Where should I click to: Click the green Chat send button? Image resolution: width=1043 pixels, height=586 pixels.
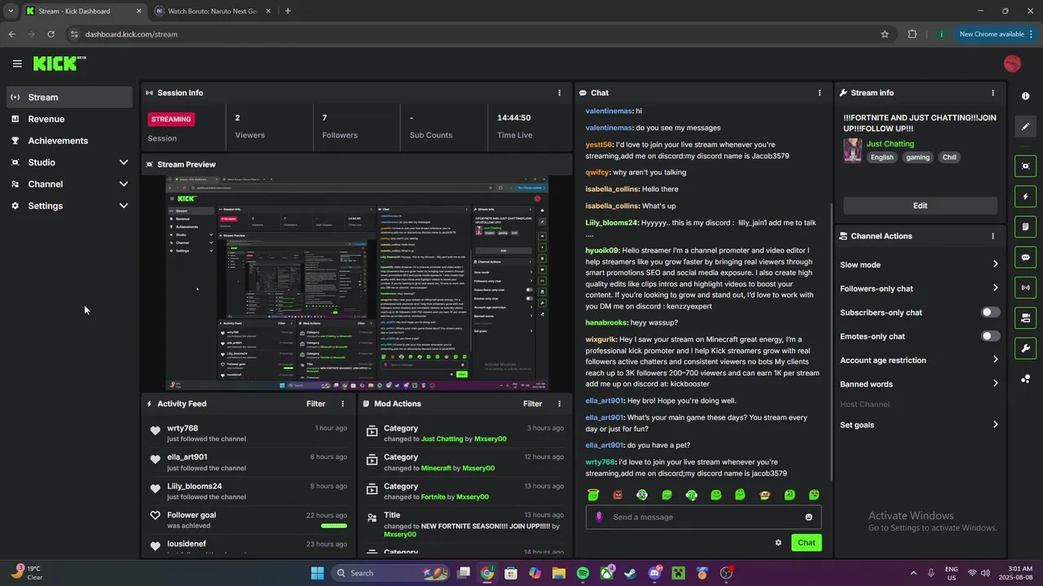click(x=806, y=543)
